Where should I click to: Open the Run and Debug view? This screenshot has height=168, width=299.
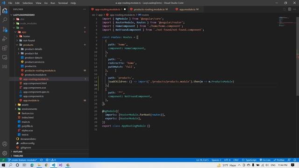click(x=5, y=38)
